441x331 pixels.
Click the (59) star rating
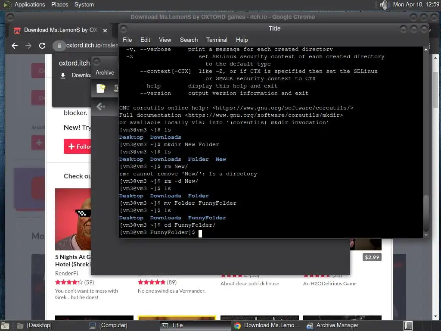point(75,282)
